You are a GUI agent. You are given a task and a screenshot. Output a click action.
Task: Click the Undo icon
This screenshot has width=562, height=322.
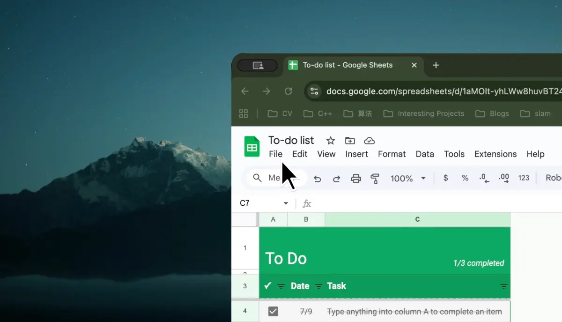point(318,178)
